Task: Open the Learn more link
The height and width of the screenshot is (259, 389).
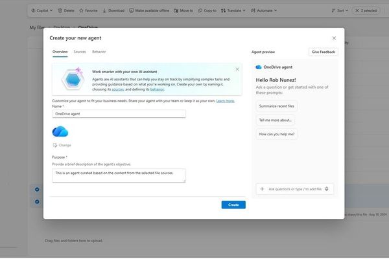Action: tap(225, 101)
